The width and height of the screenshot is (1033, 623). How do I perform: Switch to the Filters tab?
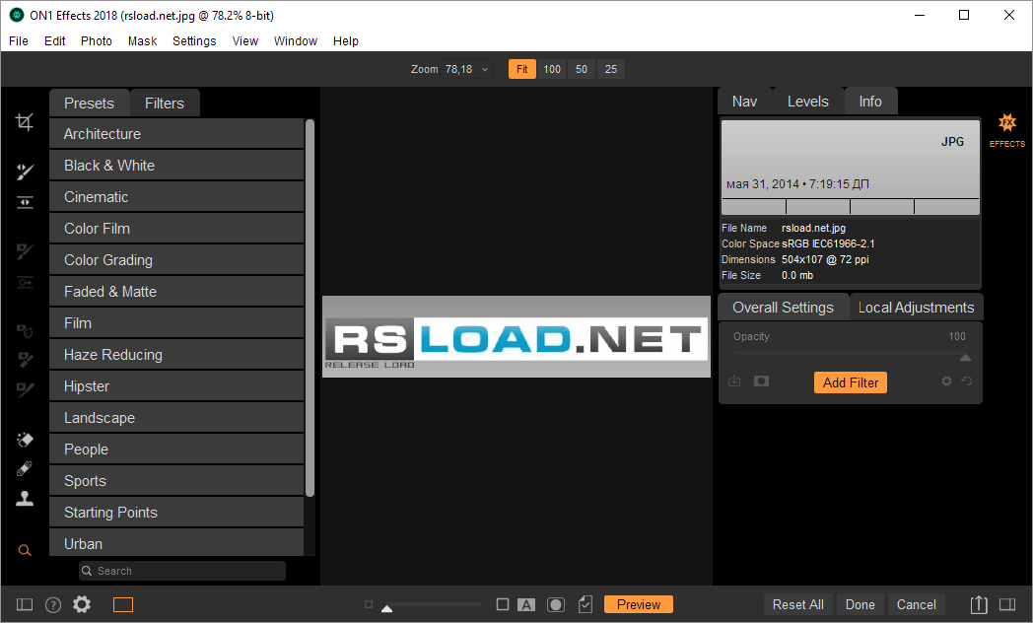point(165,104)
